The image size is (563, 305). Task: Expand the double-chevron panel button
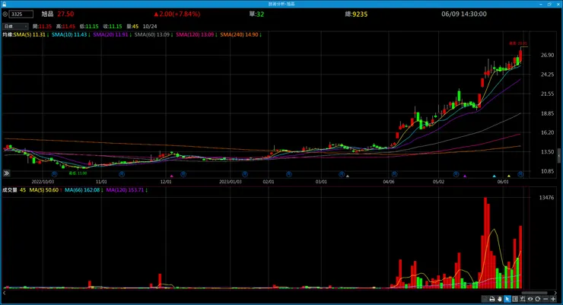[6, 173]
